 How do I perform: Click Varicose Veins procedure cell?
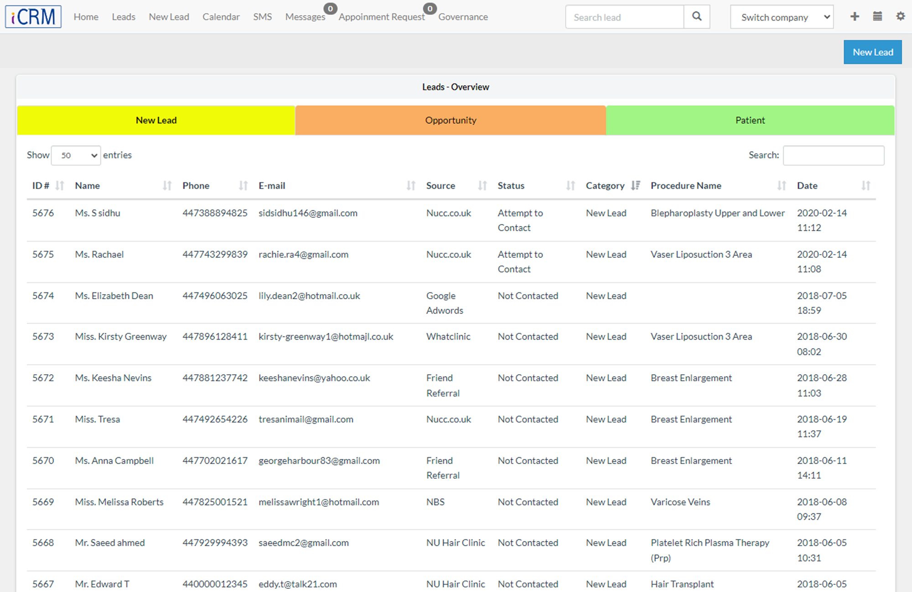680,502
